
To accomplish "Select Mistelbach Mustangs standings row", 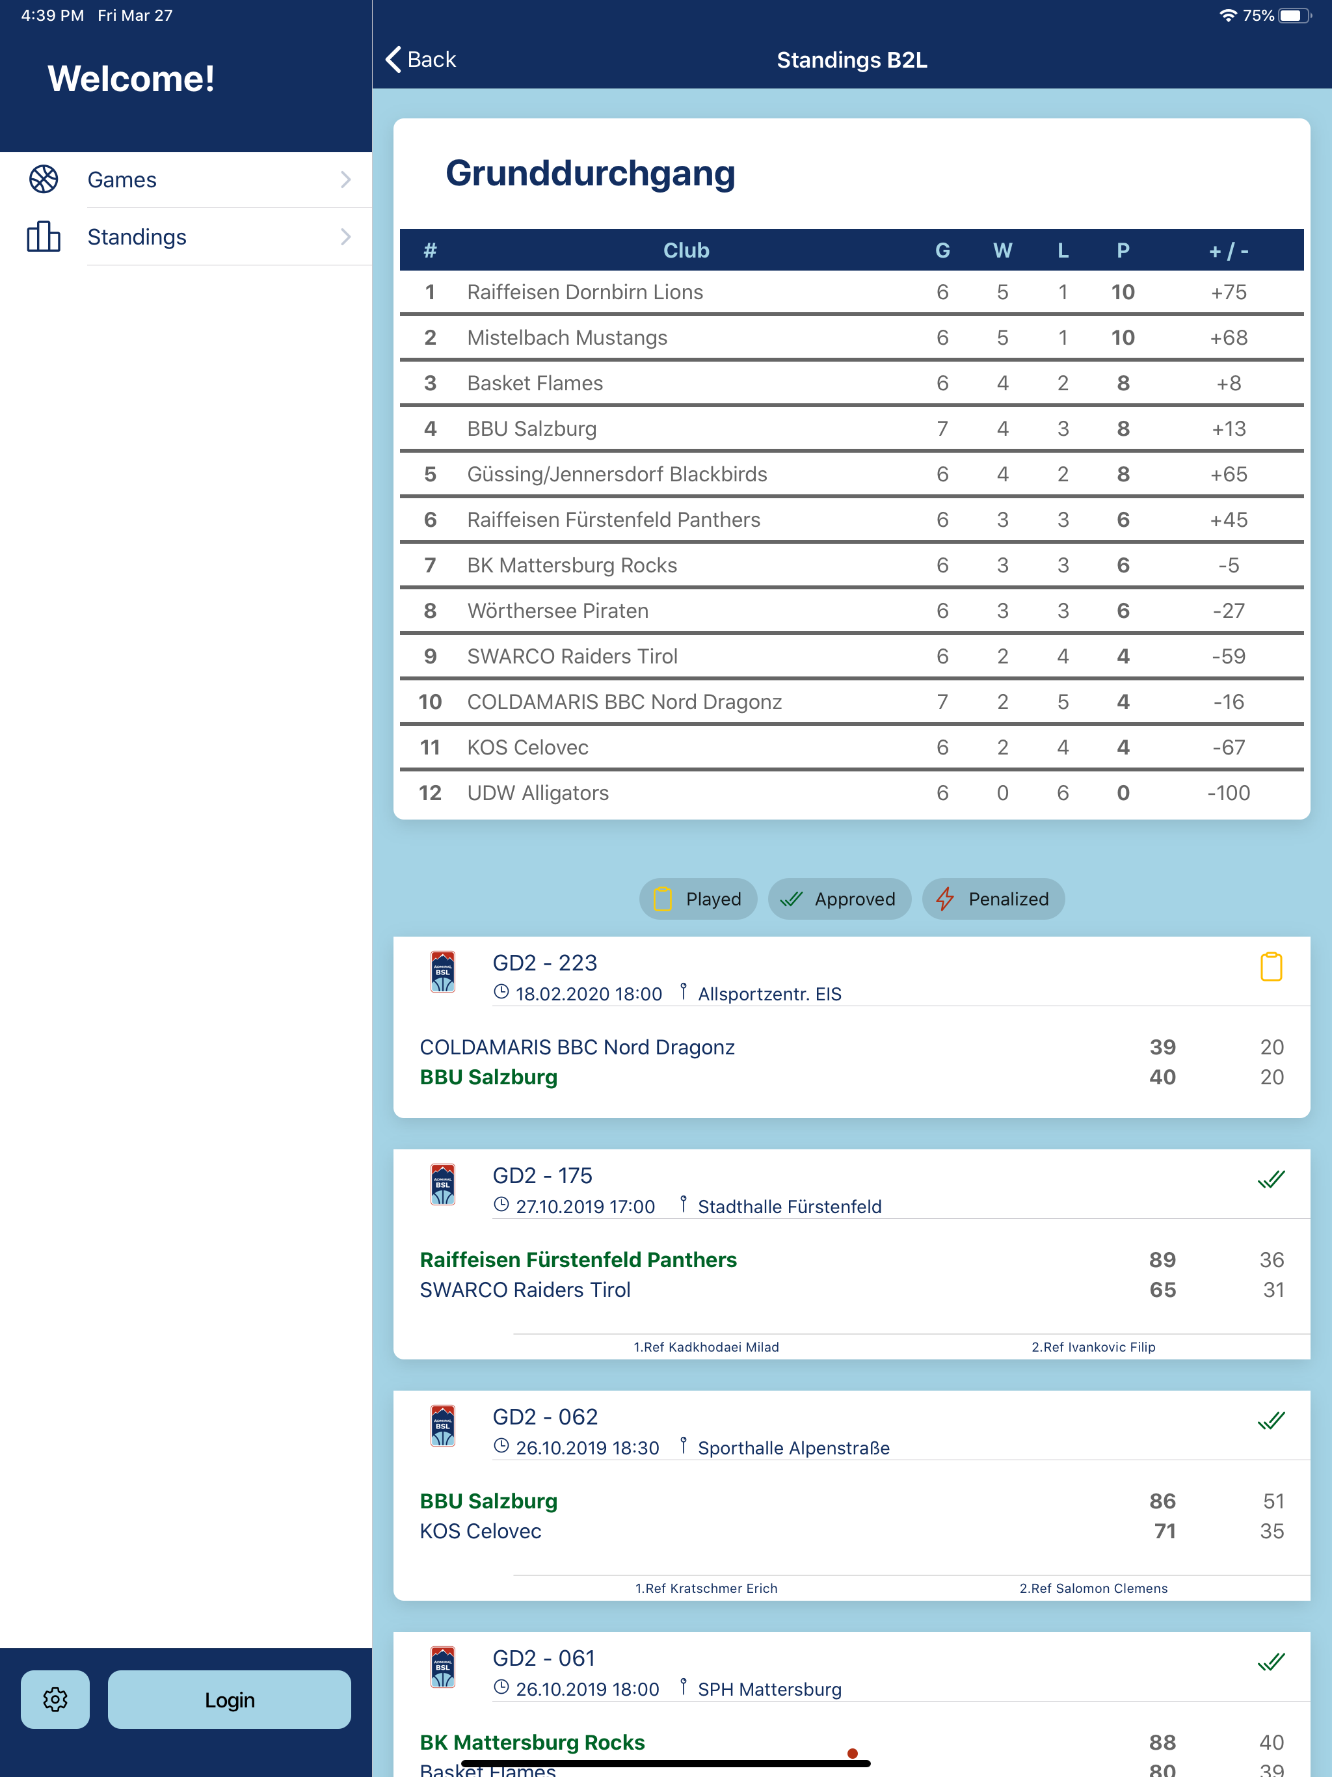I will point(851,338).
